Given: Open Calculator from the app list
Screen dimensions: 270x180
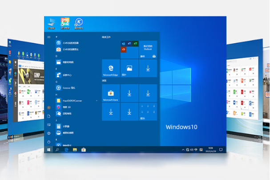Looking at the screenshot, I should [x=64, y=126].
